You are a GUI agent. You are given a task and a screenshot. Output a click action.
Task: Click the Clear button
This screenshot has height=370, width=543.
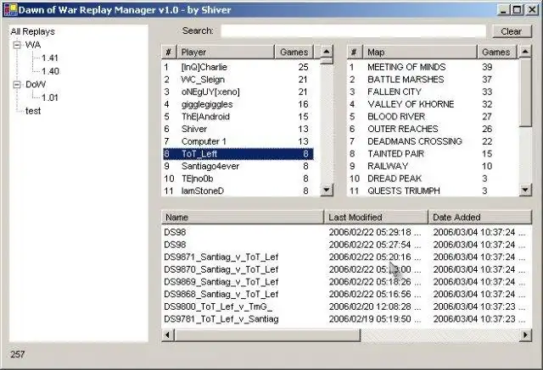pyautogui.click(x=512, y=31)
